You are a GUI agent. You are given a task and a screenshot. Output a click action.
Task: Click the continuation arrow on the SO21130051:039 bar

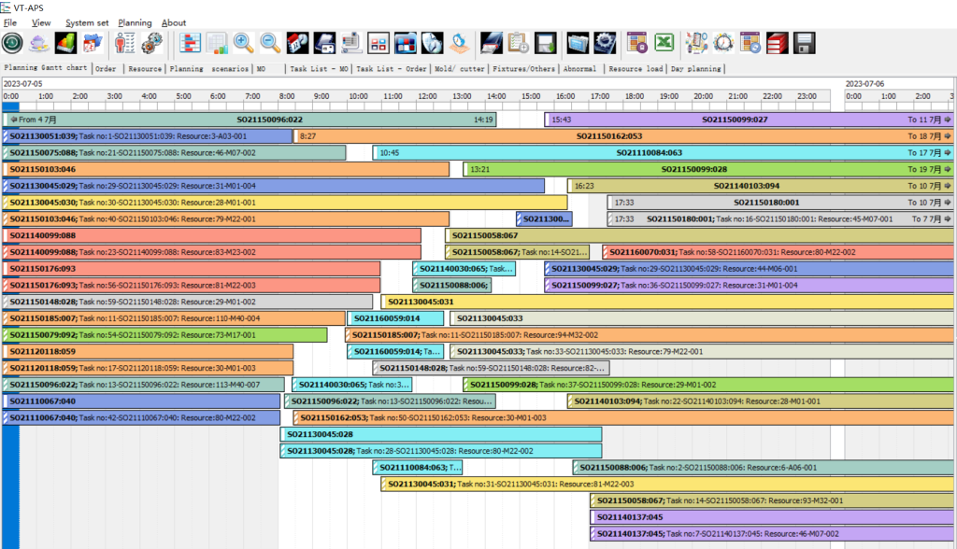click(x=7, y=136)
